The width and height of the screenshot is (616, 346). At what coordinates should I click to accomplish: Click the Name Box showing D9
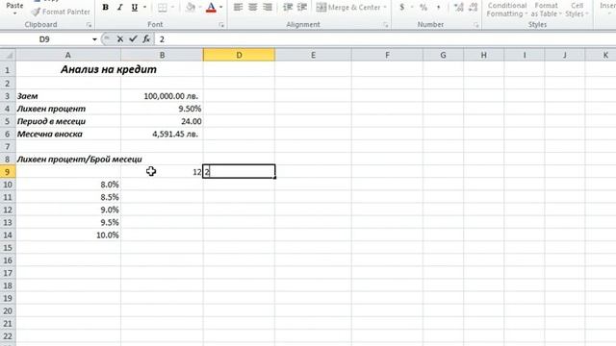coord(45,39)
